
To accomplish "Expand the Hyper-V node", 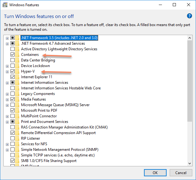I will click(7, 72).
